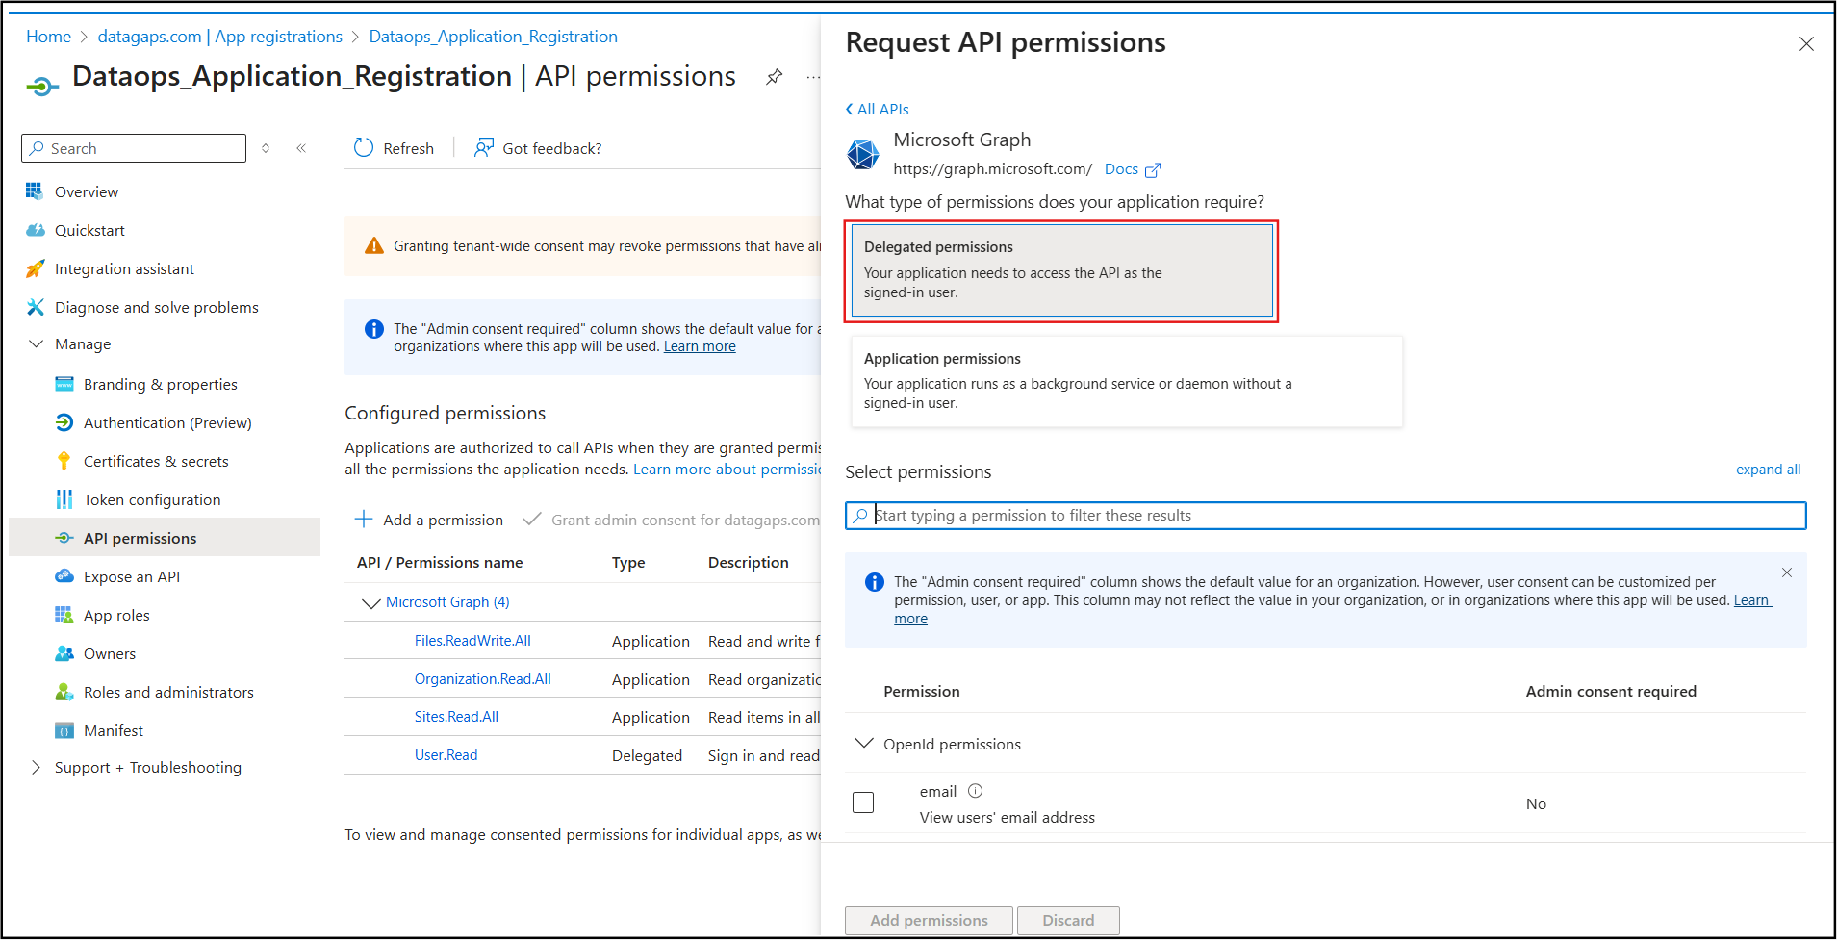Click the Authentication (Preview) icon

coord(64,422)
